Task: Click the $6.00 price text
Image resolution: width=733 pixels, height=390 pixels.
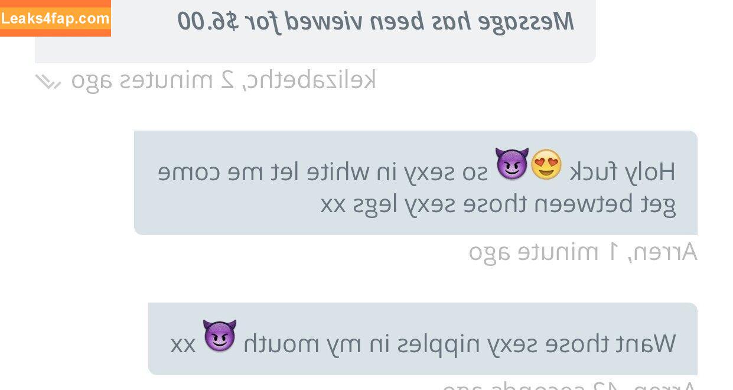Action: (208, 22)
